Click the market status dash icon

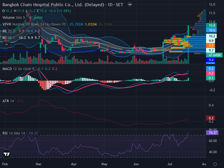tap(130, 4)
